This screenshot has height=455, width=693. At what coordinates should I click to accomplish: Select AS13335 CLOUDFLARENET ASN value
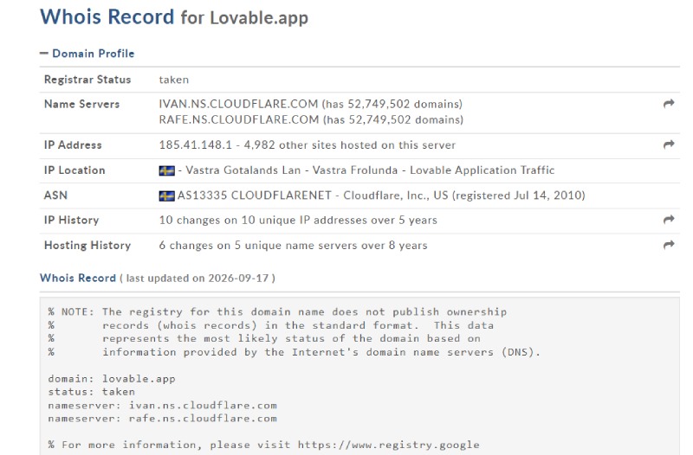click(x=254, y=195)
